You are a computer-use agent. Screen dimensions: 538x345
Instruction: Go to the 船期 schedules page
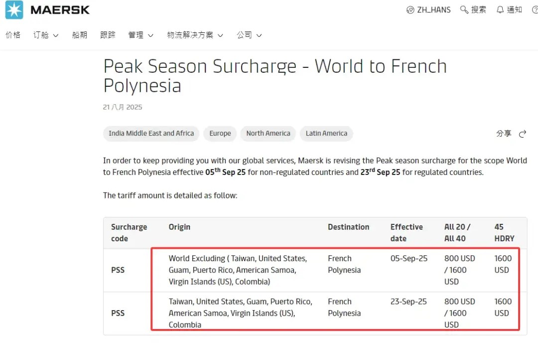[x=80, y=35]
